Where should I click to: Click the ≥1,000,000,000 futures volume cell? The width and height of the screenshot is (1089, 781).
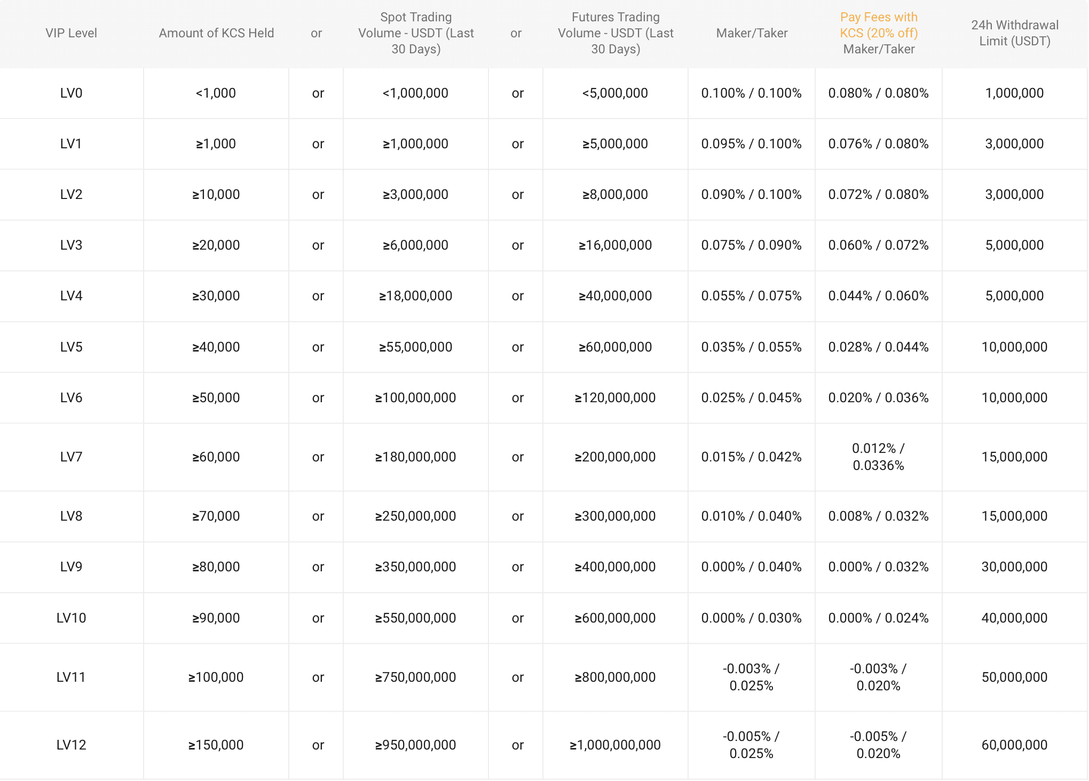pos(615,745)
